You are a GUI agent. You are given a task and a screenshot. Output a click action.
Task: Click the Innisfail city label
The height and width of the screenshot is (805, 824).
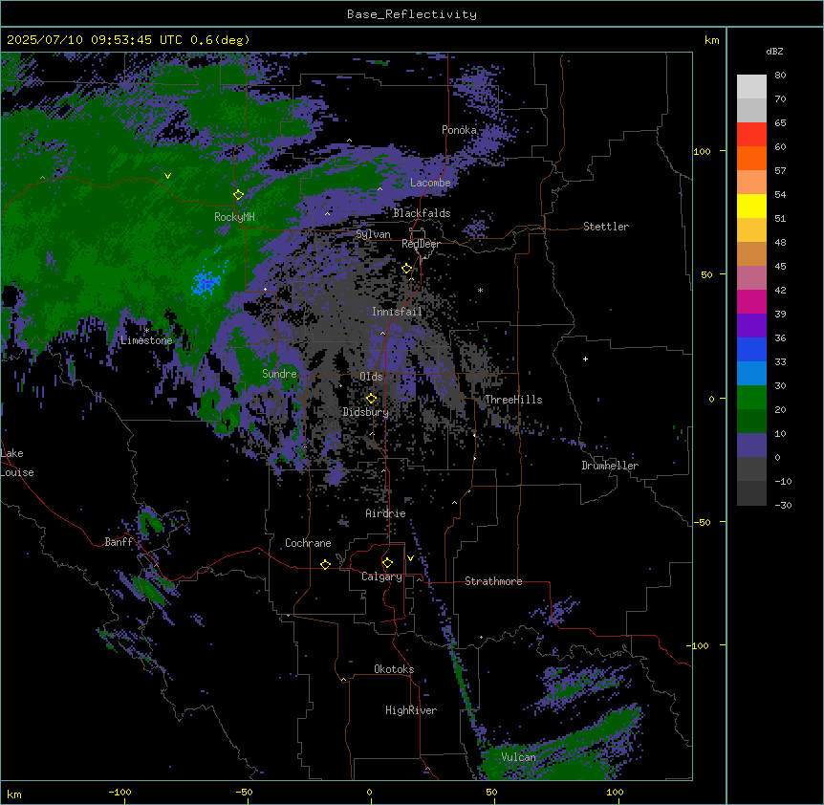(397, 312)
